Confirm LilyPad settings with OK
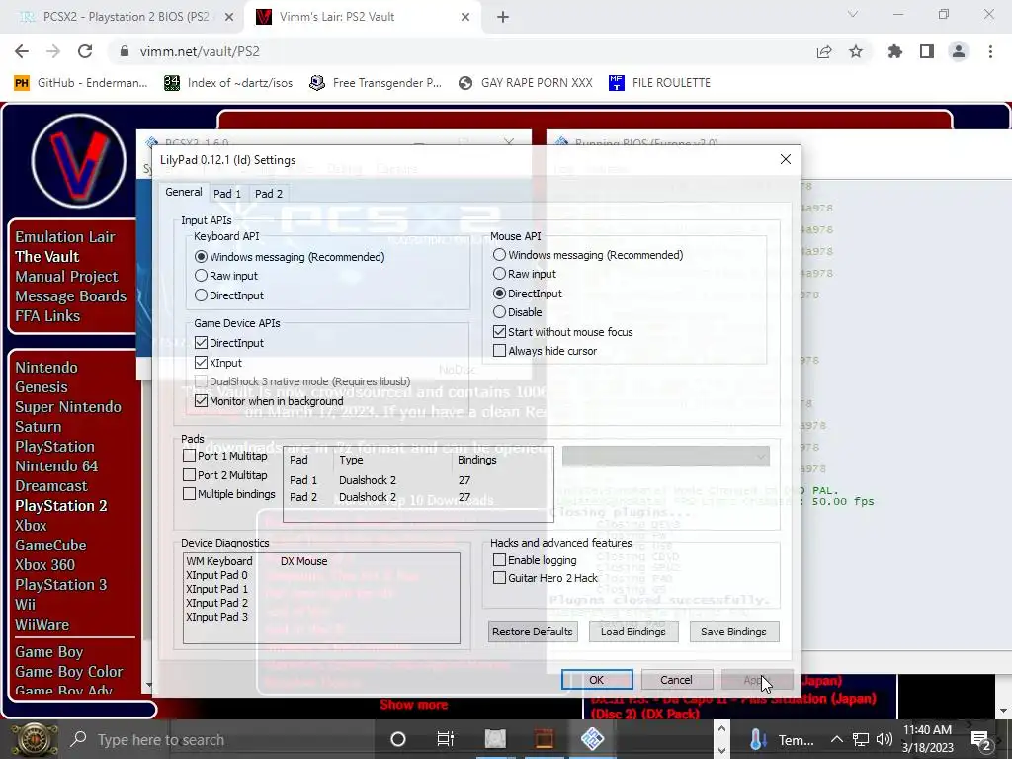Image resolution: width=1012 pixels, height=759 pixels. click(597, 680)
